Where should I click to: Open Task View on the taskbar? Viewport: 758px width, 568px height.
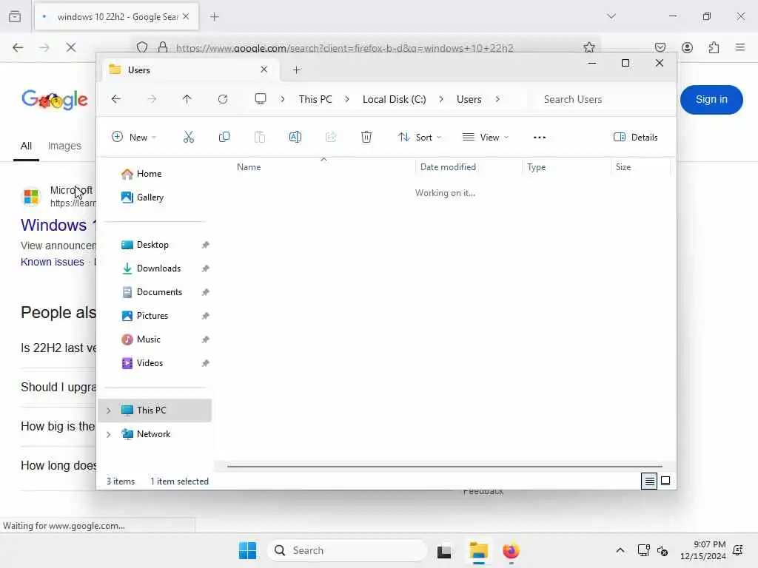[x=444, y=550]
